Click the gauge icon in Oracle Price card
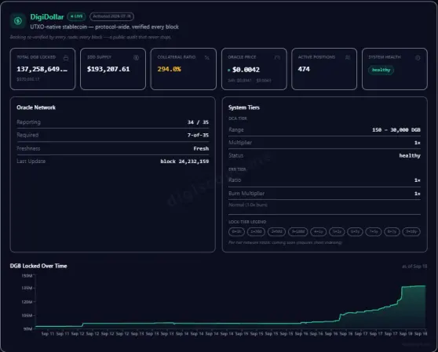The height and width of the screenshot is (352, 438). click(x=277, y=57)
